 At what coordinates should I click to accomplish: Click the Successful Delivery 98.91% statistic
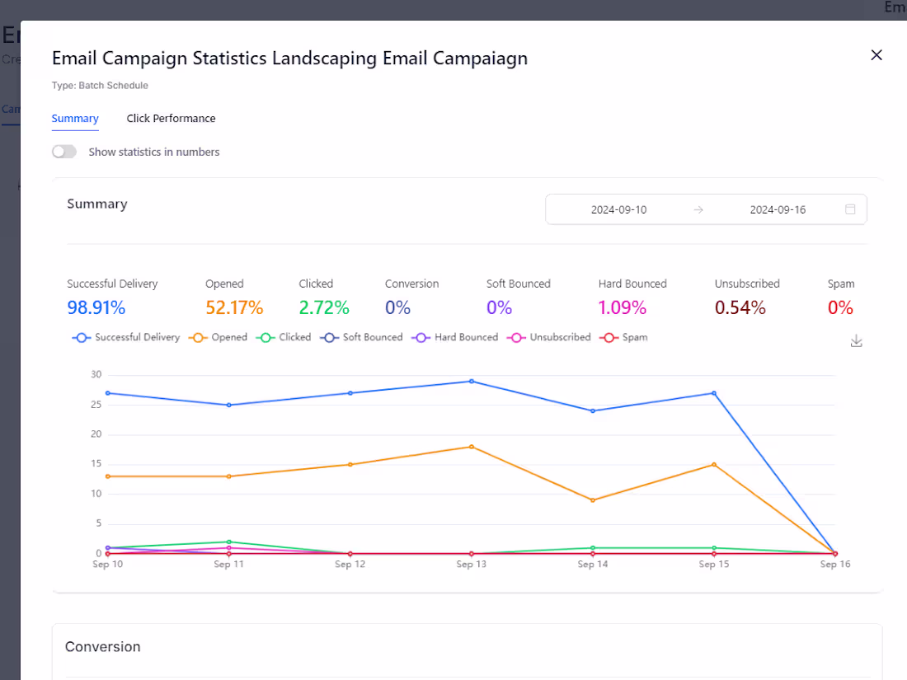click(96, 307)
